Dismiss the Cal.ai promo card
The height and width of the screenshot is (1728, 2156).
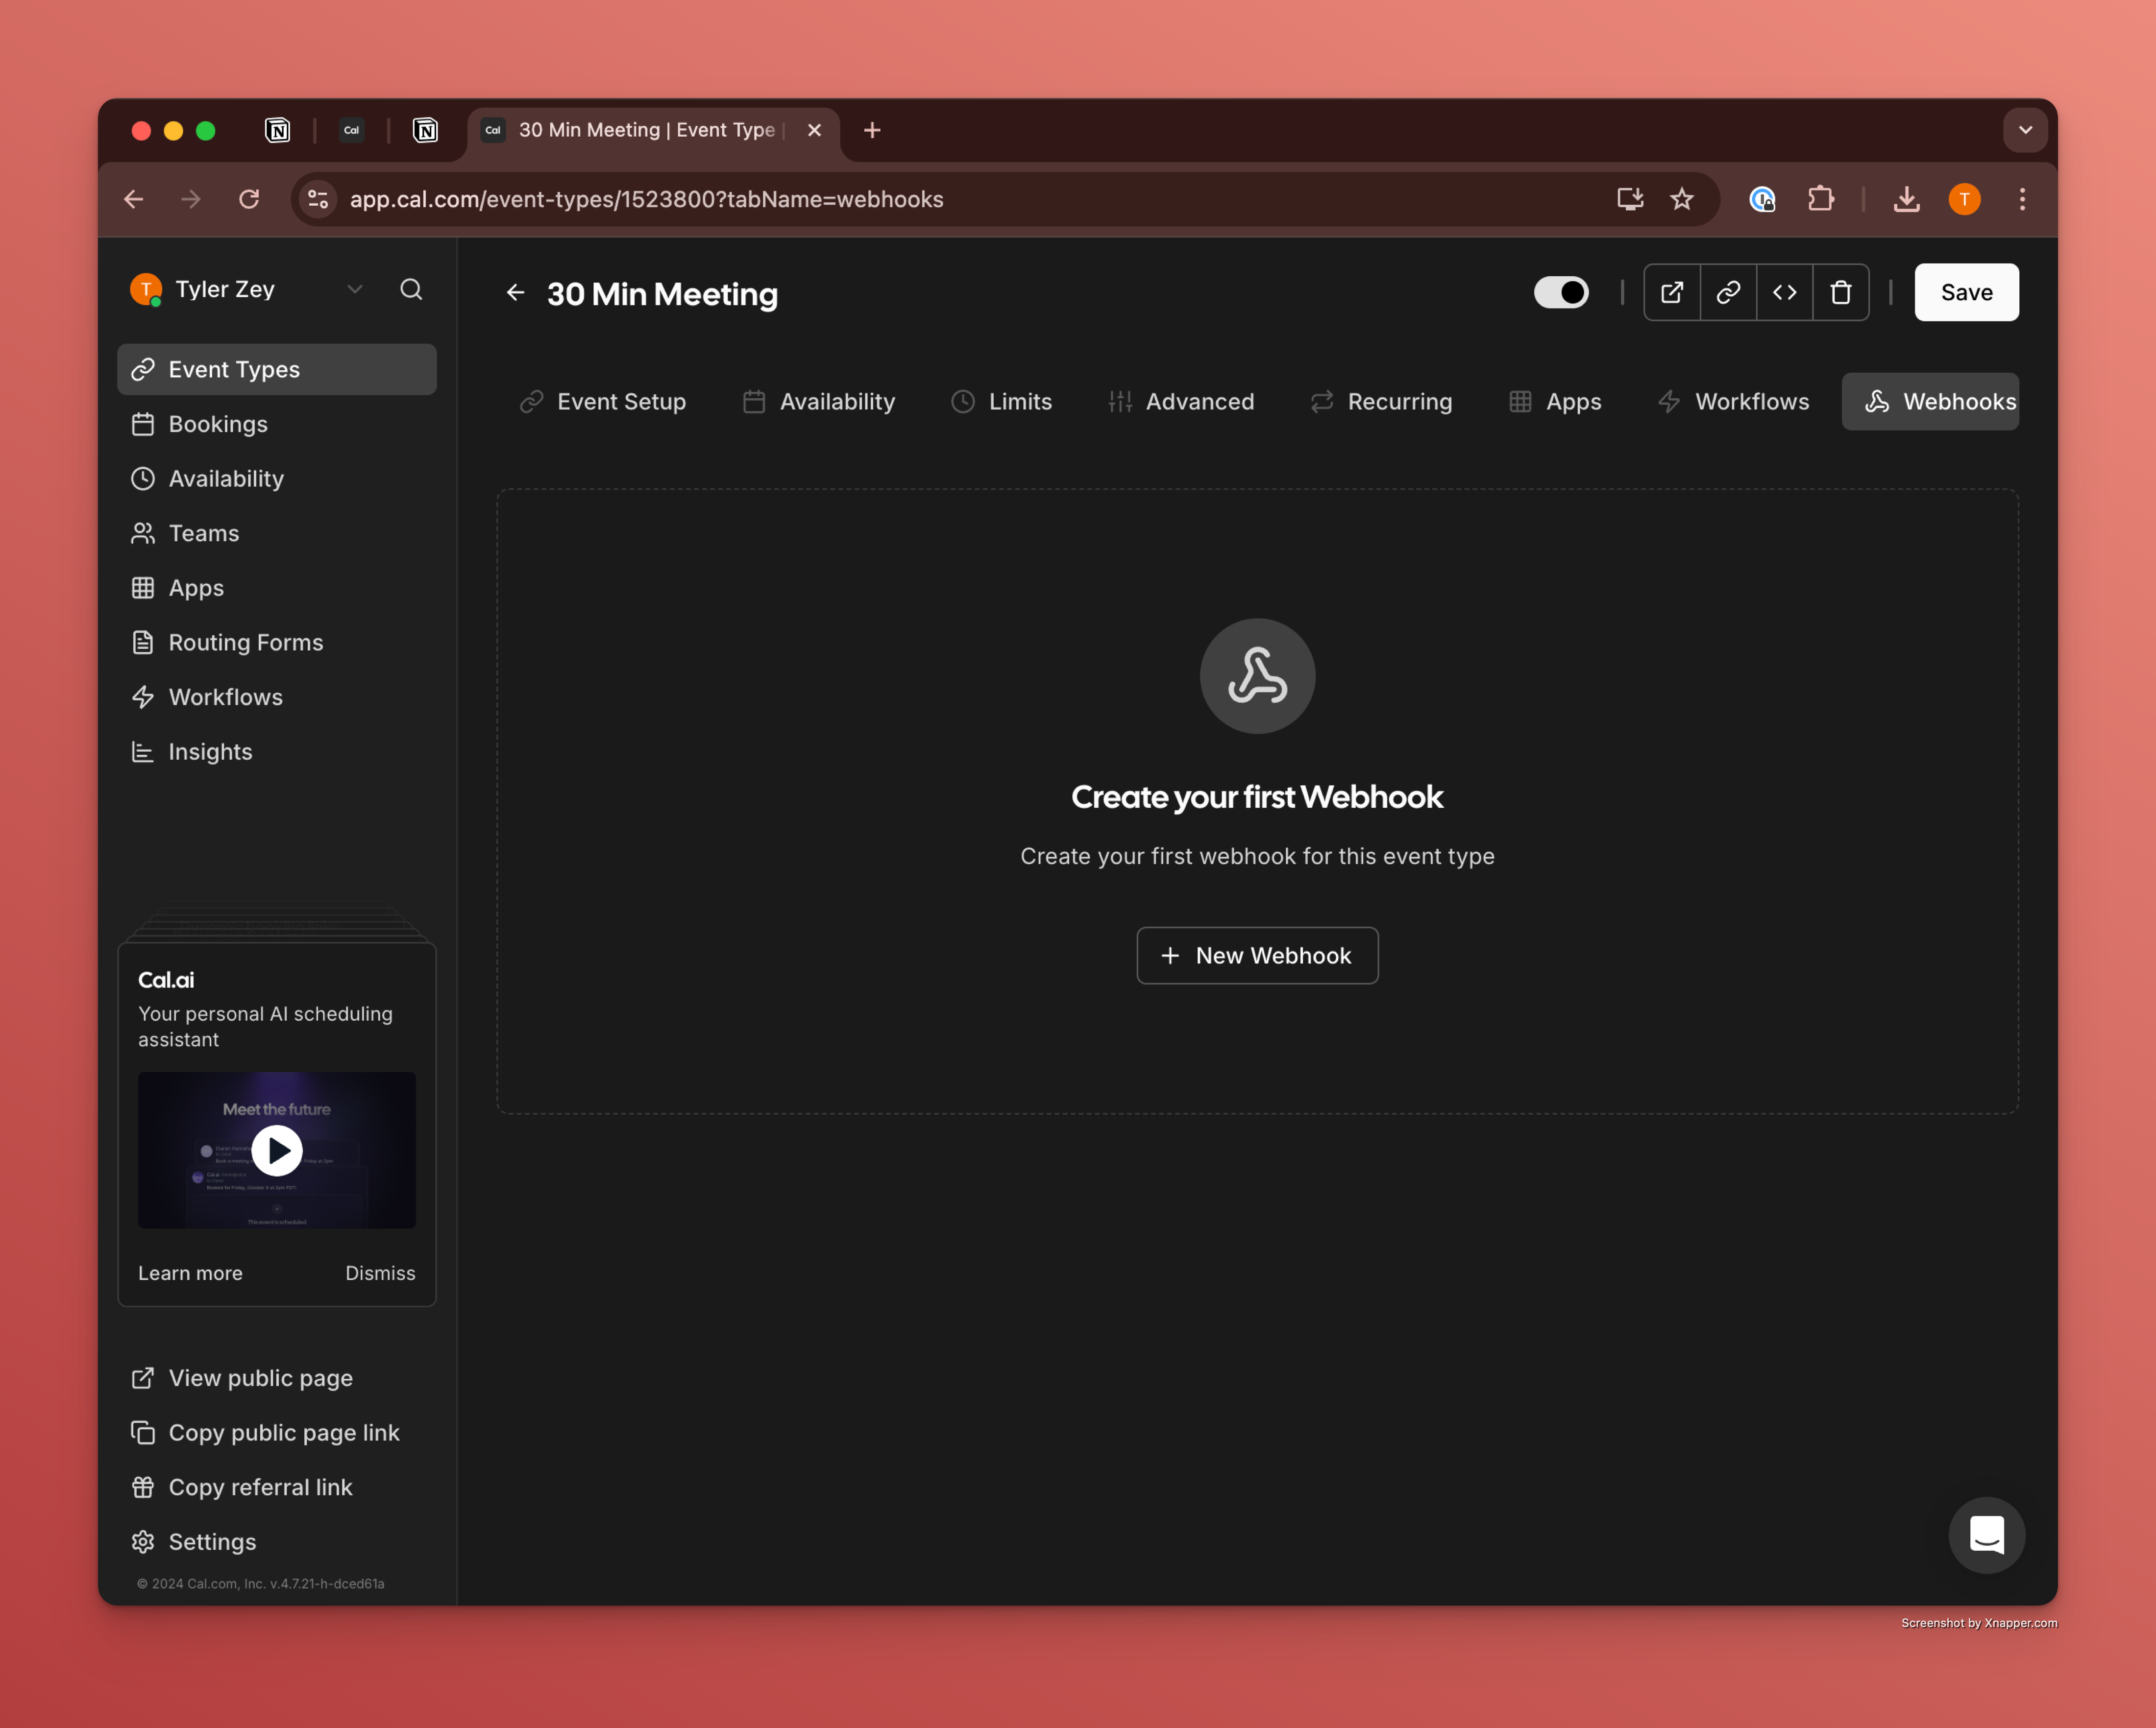point(380,1272)
